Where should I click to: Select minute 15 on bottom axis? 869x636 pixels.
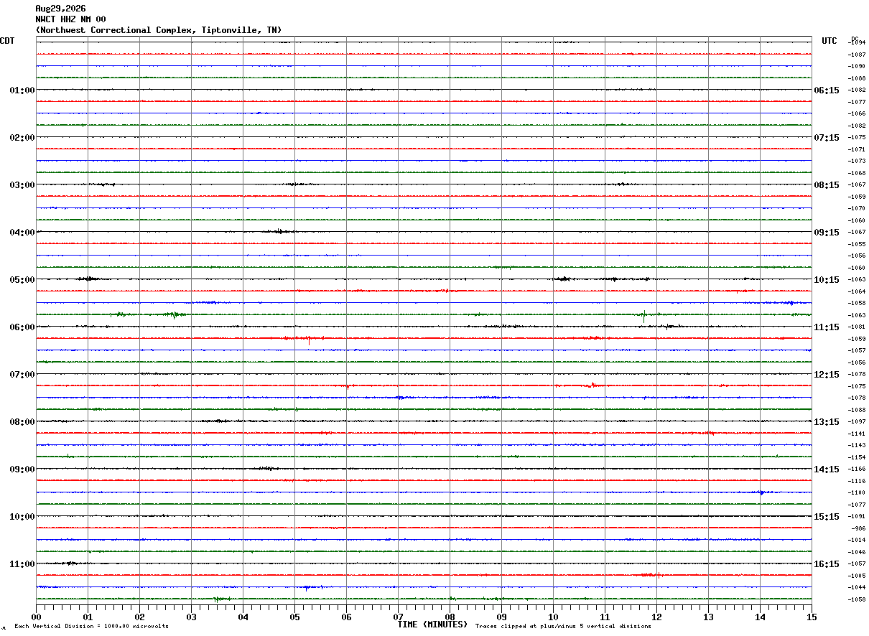[812, 617]
